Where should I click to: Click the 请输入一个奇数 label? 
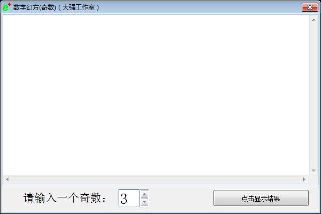click(65, 198)
